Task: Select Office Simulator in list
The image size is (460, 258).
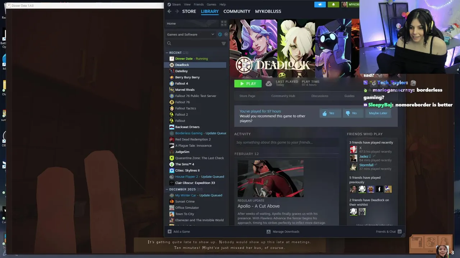Action: (x=196, y=208)
